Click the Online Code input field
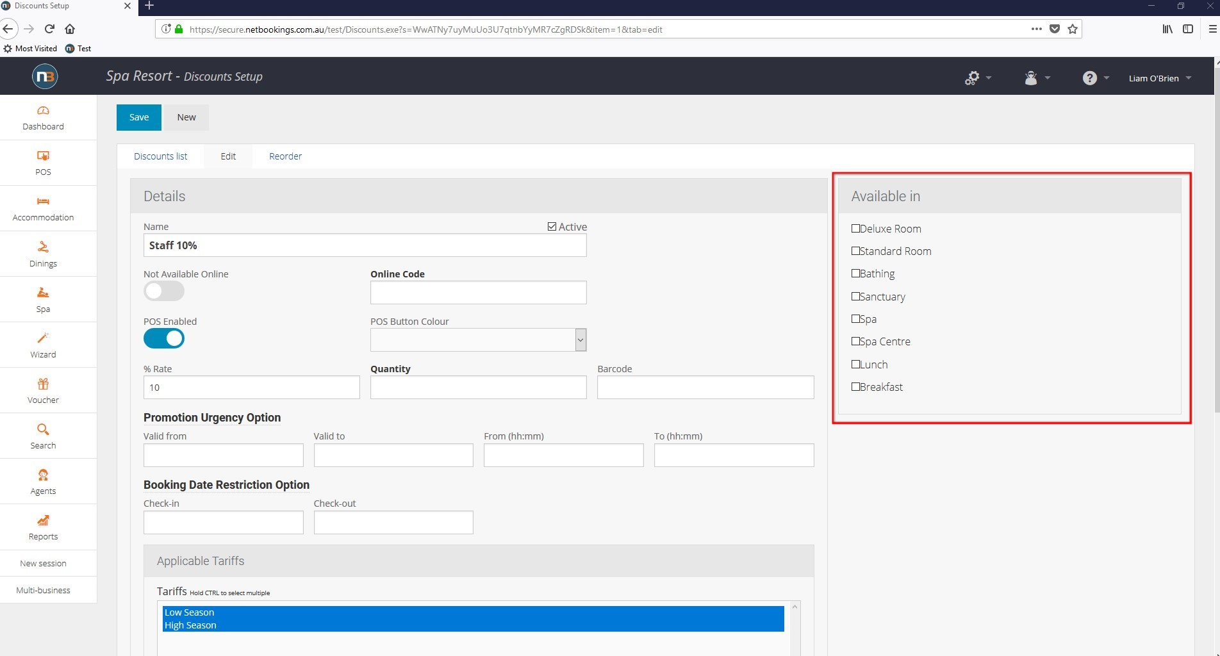 pyautogui.click(x=478, y=293)
